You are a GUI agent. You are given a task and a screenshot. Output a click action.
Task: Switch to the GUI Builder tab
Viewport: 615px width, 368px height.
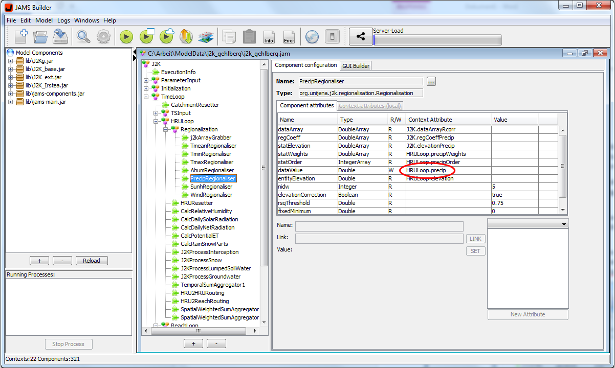(x=356, y=65)
